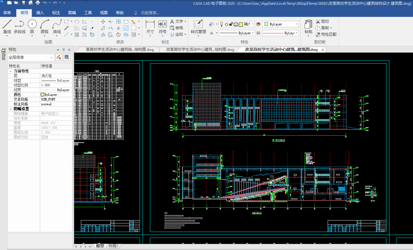
Task: Click the color wheel icon in 特性 group
Action: click(258, 24)
